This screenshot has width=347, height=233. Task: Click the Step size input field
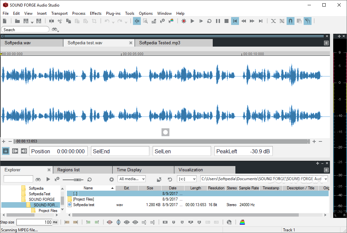pos(34,222)
